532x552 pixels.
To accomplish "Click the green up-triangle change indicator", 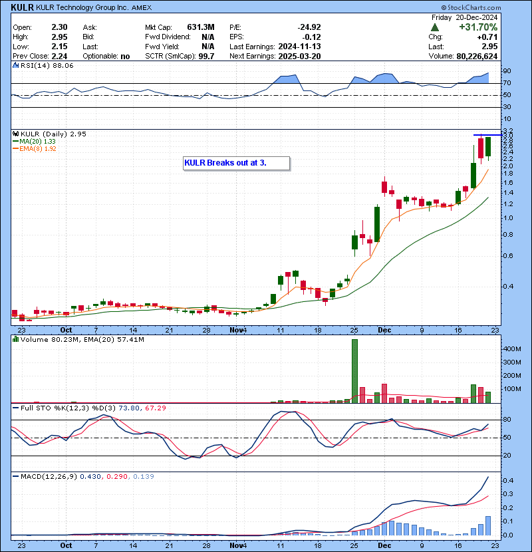I will [x=435, y=27].
